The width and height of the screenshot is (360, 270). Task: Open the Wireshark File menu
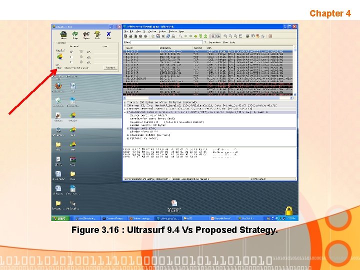pos(126,31)
